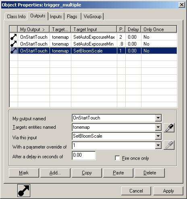Open the Inputs tab

point(56,17)
